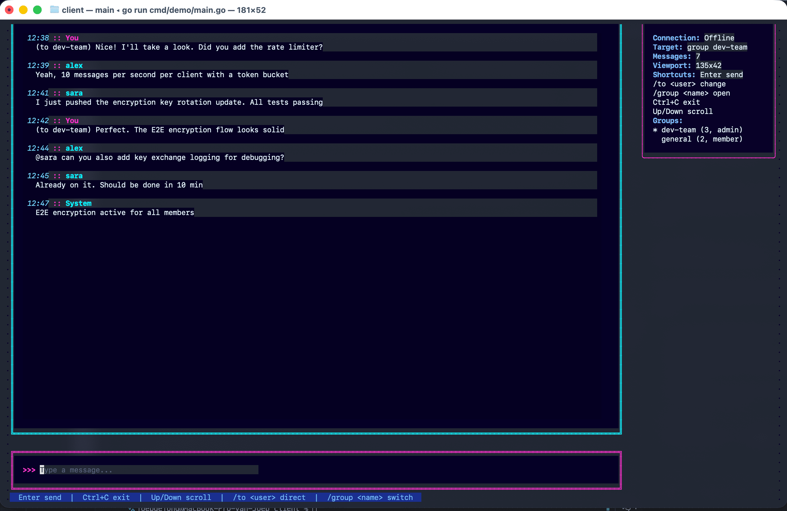Click 'Enter send' in bottom status bar
This screenshot has height=511, width=787.
40,497
